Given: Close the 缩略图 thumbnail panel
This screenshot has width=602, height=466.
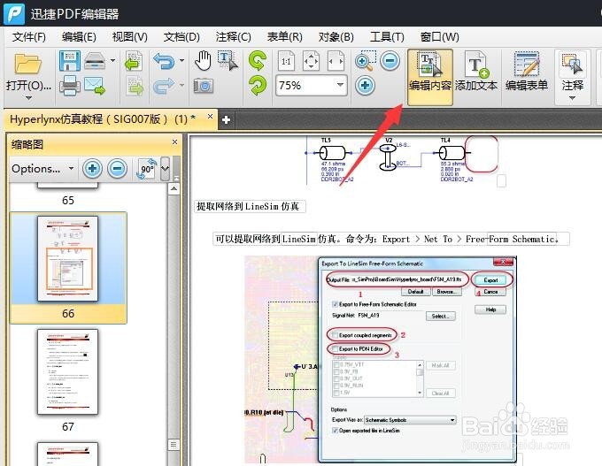Looking at the screenshot, I should [174, 141].
